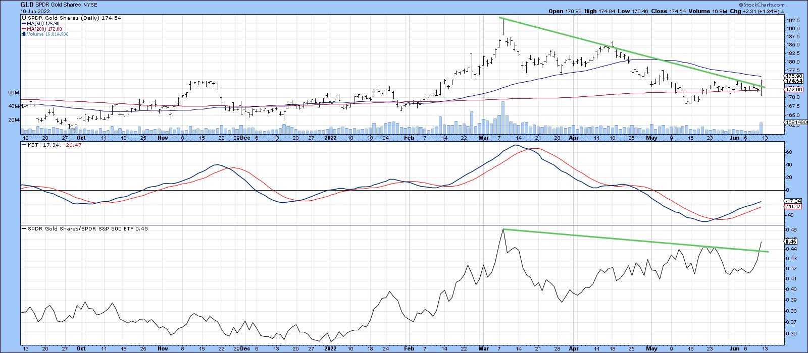This screenshot has width=808, height=353.
Task: Click the OHLC bar icon beside SPDR Gold Shares (Daily)
Action: [x=24, y=18]
